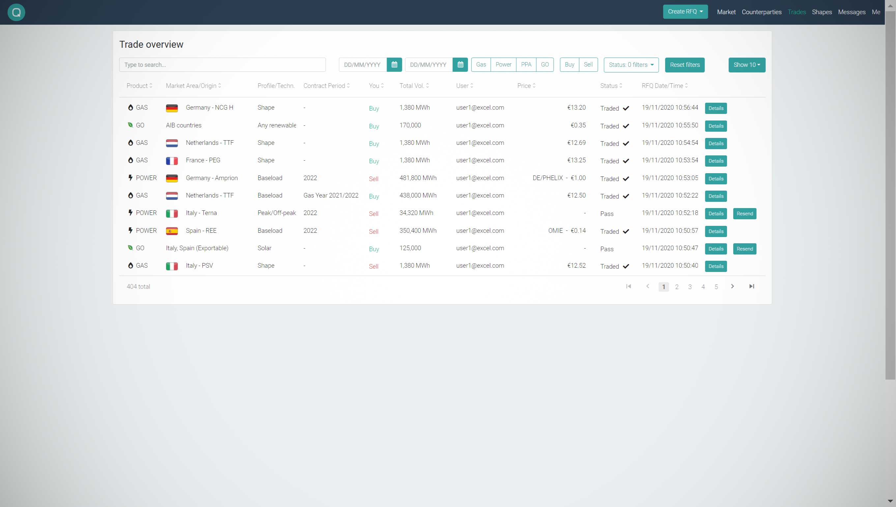The width and height of the screenshot is (896, 507).
Task: Click the Spanish flag in Spain - REE row
Action: coord(172,231)
